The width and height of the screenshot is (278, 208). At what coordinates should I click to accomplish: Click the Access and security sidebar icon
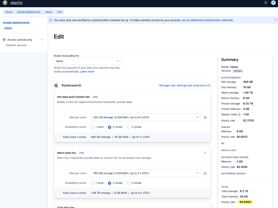pos(4,40)
